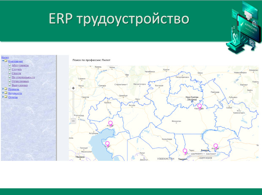Collapse the Контингент tree node arrow

(x=3, y=61)
